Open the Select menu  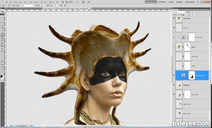[x=26, y=2]
